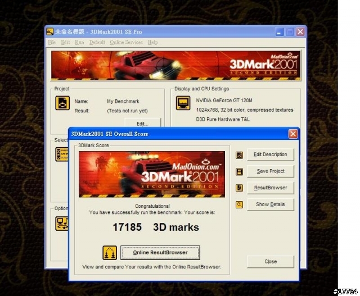Click the Save Project button

point(271,171)
